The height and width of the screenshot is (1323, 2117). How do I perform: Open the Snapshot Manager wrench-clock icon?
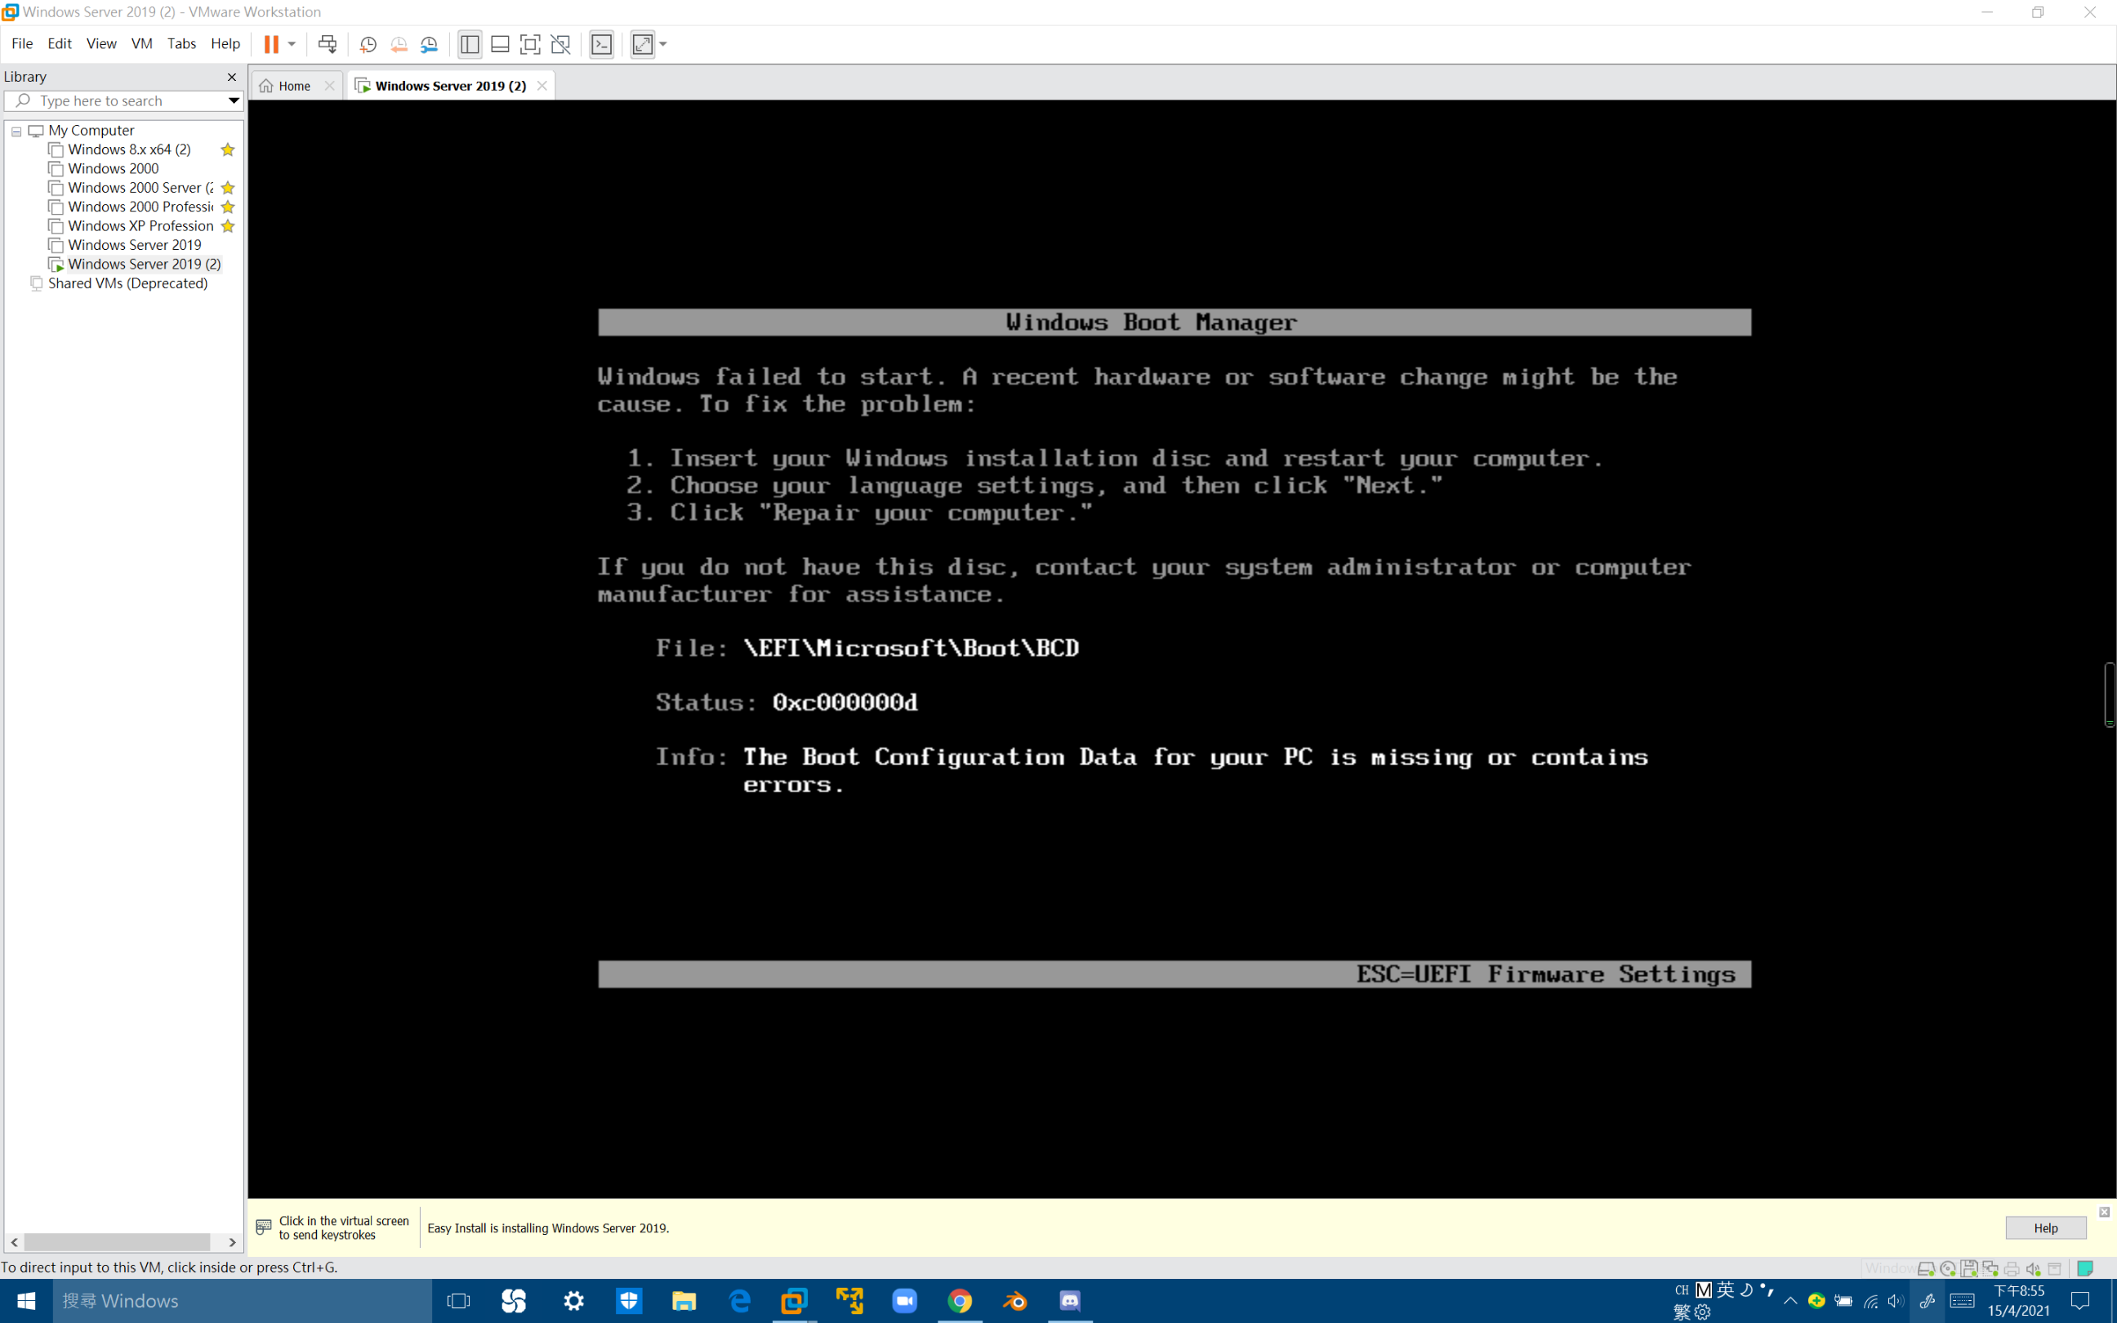[429, 44]
